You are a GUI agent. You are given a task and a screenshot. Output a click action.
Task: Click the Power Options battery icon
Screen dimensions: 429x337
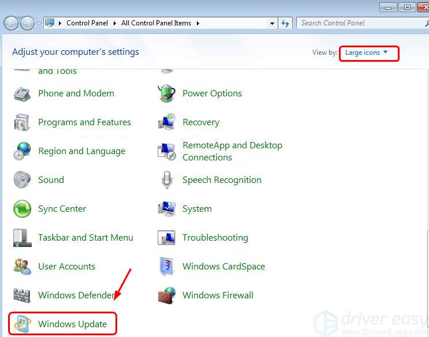(166, 93)
